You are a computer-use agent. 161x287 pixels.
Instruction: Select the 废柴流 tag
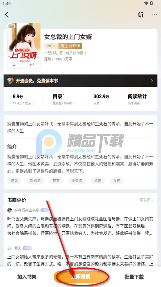tap(77, 181)
